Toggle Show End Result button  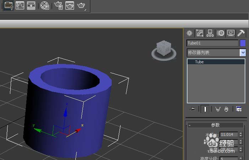pos(205,109)
